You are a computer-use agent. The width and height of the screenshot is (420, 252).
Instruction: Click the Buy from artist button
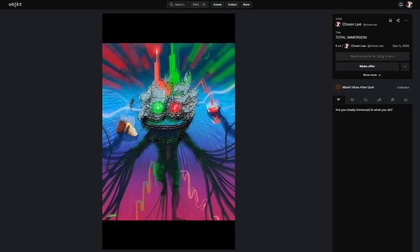coord(372,56)
